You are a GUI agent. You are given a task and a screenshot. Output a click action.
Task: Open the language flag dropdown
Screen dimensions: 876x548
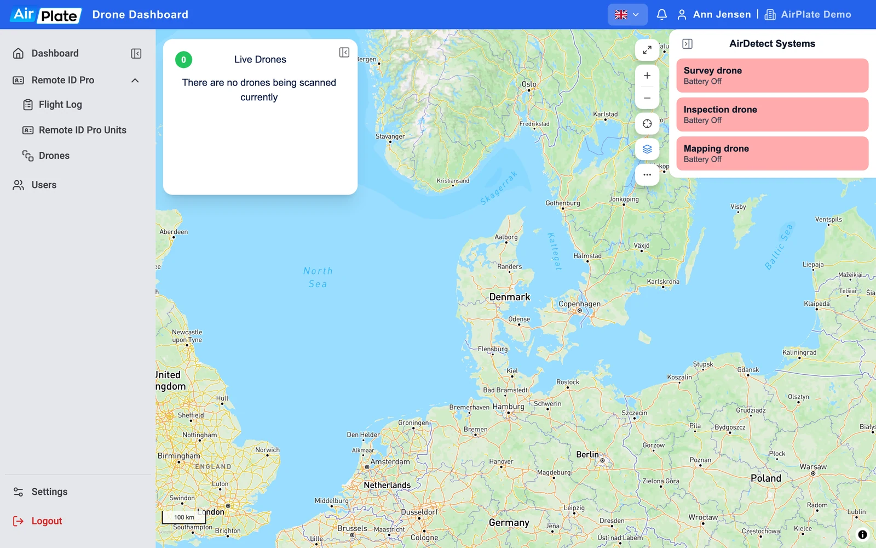click(x=627, y=15)
